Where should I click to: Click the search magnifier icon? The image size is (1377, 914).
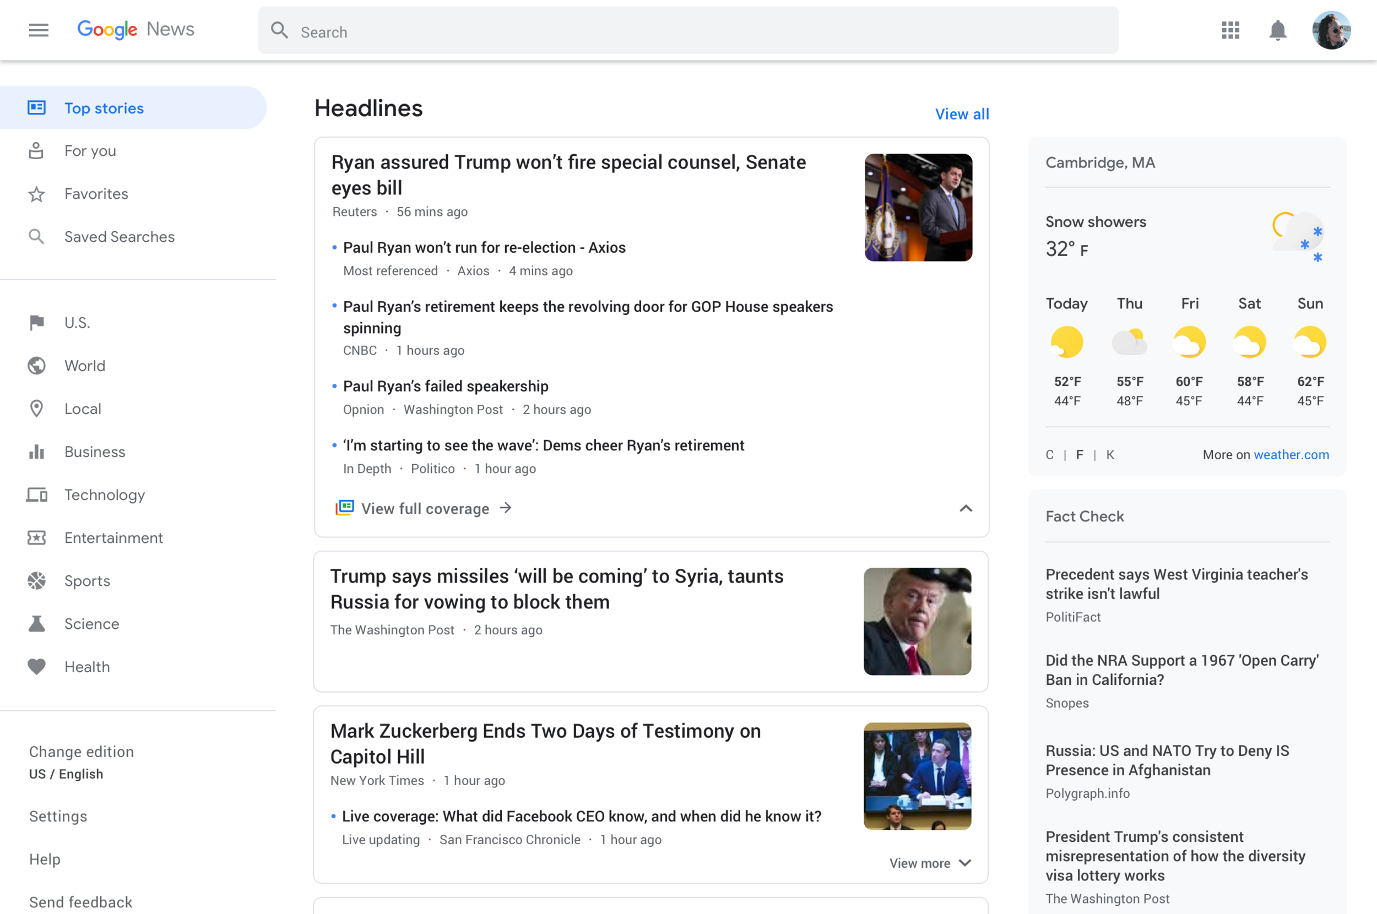pyautogui.click(x=280, y=30)
